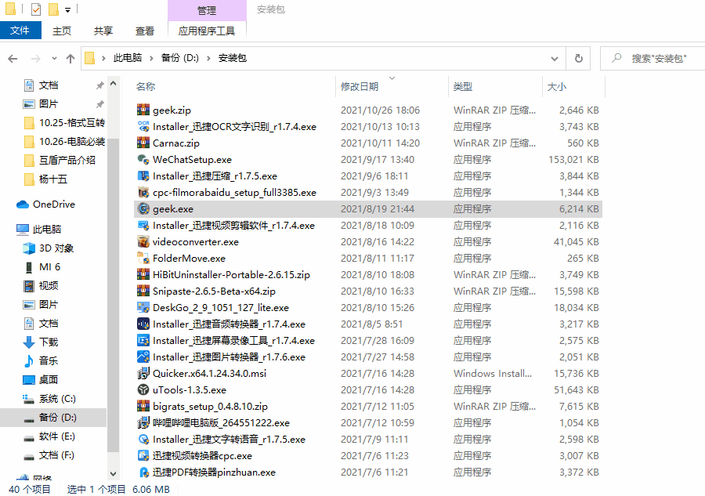Click the 哔哩哔哩电脑版 installer icon

[x=143, y=422]
